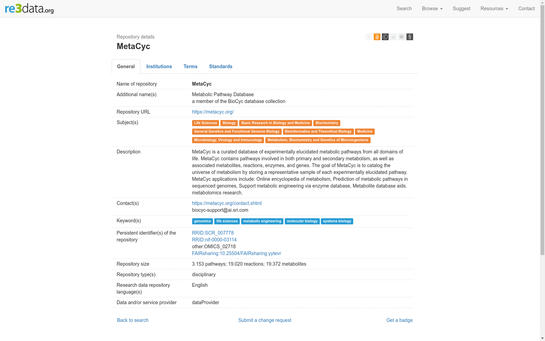The width and height of the screenshot is (545, 341).
Task: Click the faded certificate seal icon
Action: pyautogui.click(x=401, y=37)
